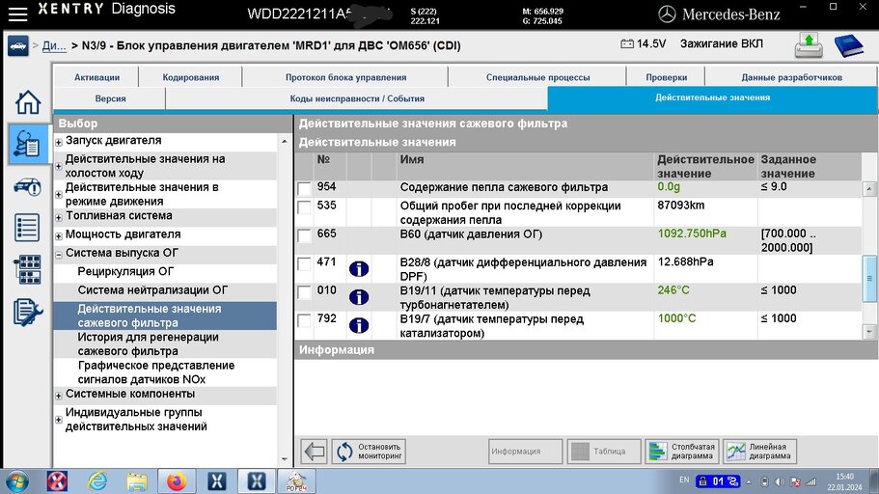Check the box for row 010
This screenshot has height=494, width=879.
[304, 292]
